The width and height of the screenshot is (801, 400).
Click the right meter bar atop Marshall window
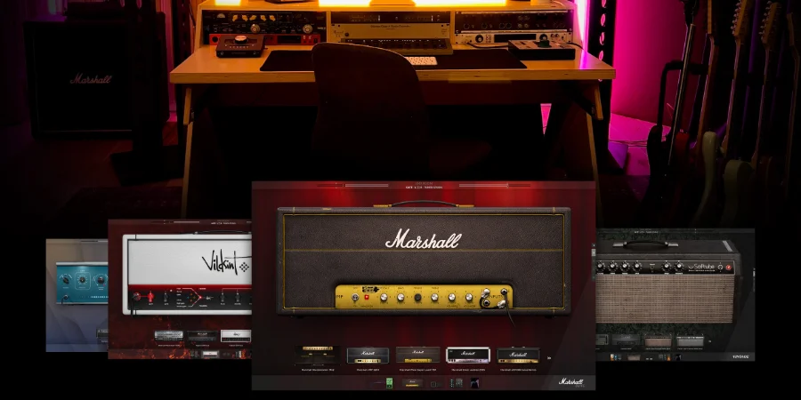click(x=495, y=185)
